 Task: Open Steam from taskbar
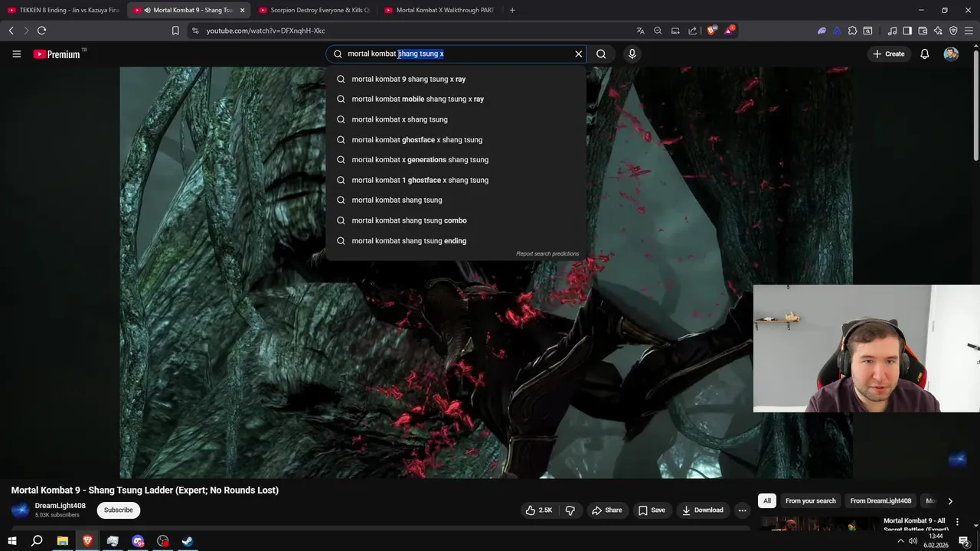(x=188, y=541)
